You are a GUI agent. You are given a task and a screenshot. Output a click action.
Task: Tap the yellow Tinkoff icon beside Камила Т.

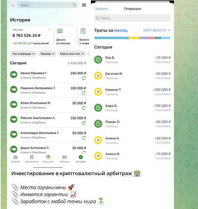[98, 92]
